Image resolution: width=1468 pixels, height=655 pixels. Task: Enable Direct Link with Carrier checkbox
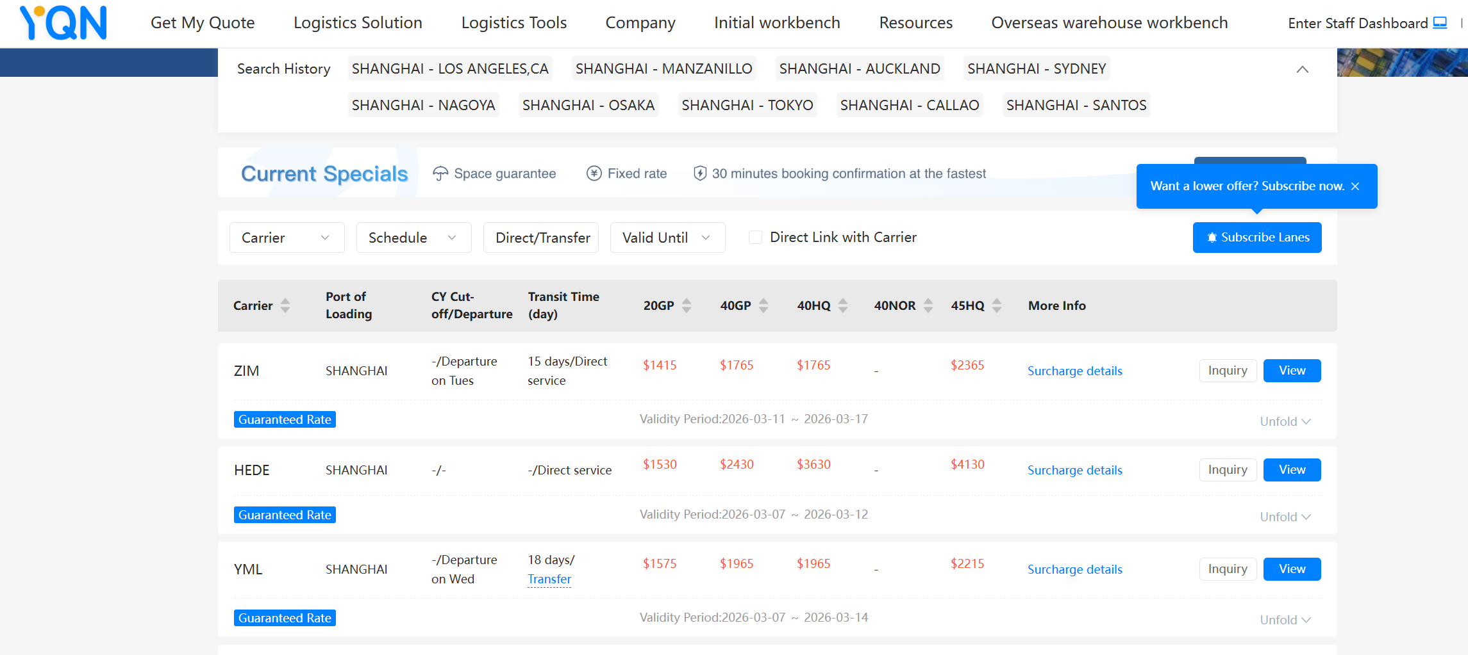point(756,238)
